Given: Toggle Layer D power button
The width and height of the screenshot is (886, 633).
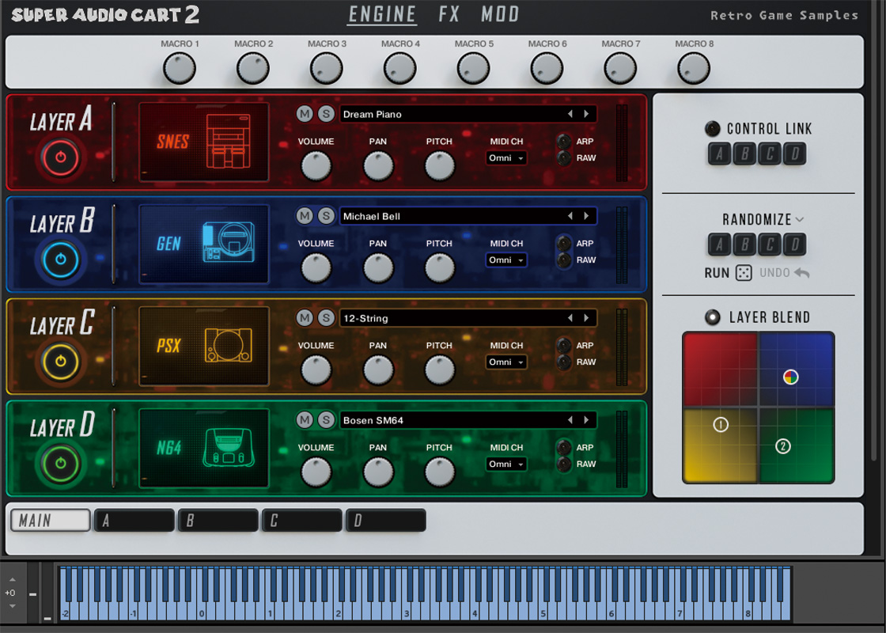Looking at the screenshot, I should (x=60, y=464).
